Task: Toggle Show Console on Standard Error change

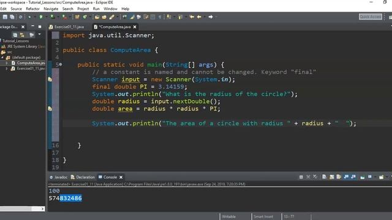Action: (353, 177)
